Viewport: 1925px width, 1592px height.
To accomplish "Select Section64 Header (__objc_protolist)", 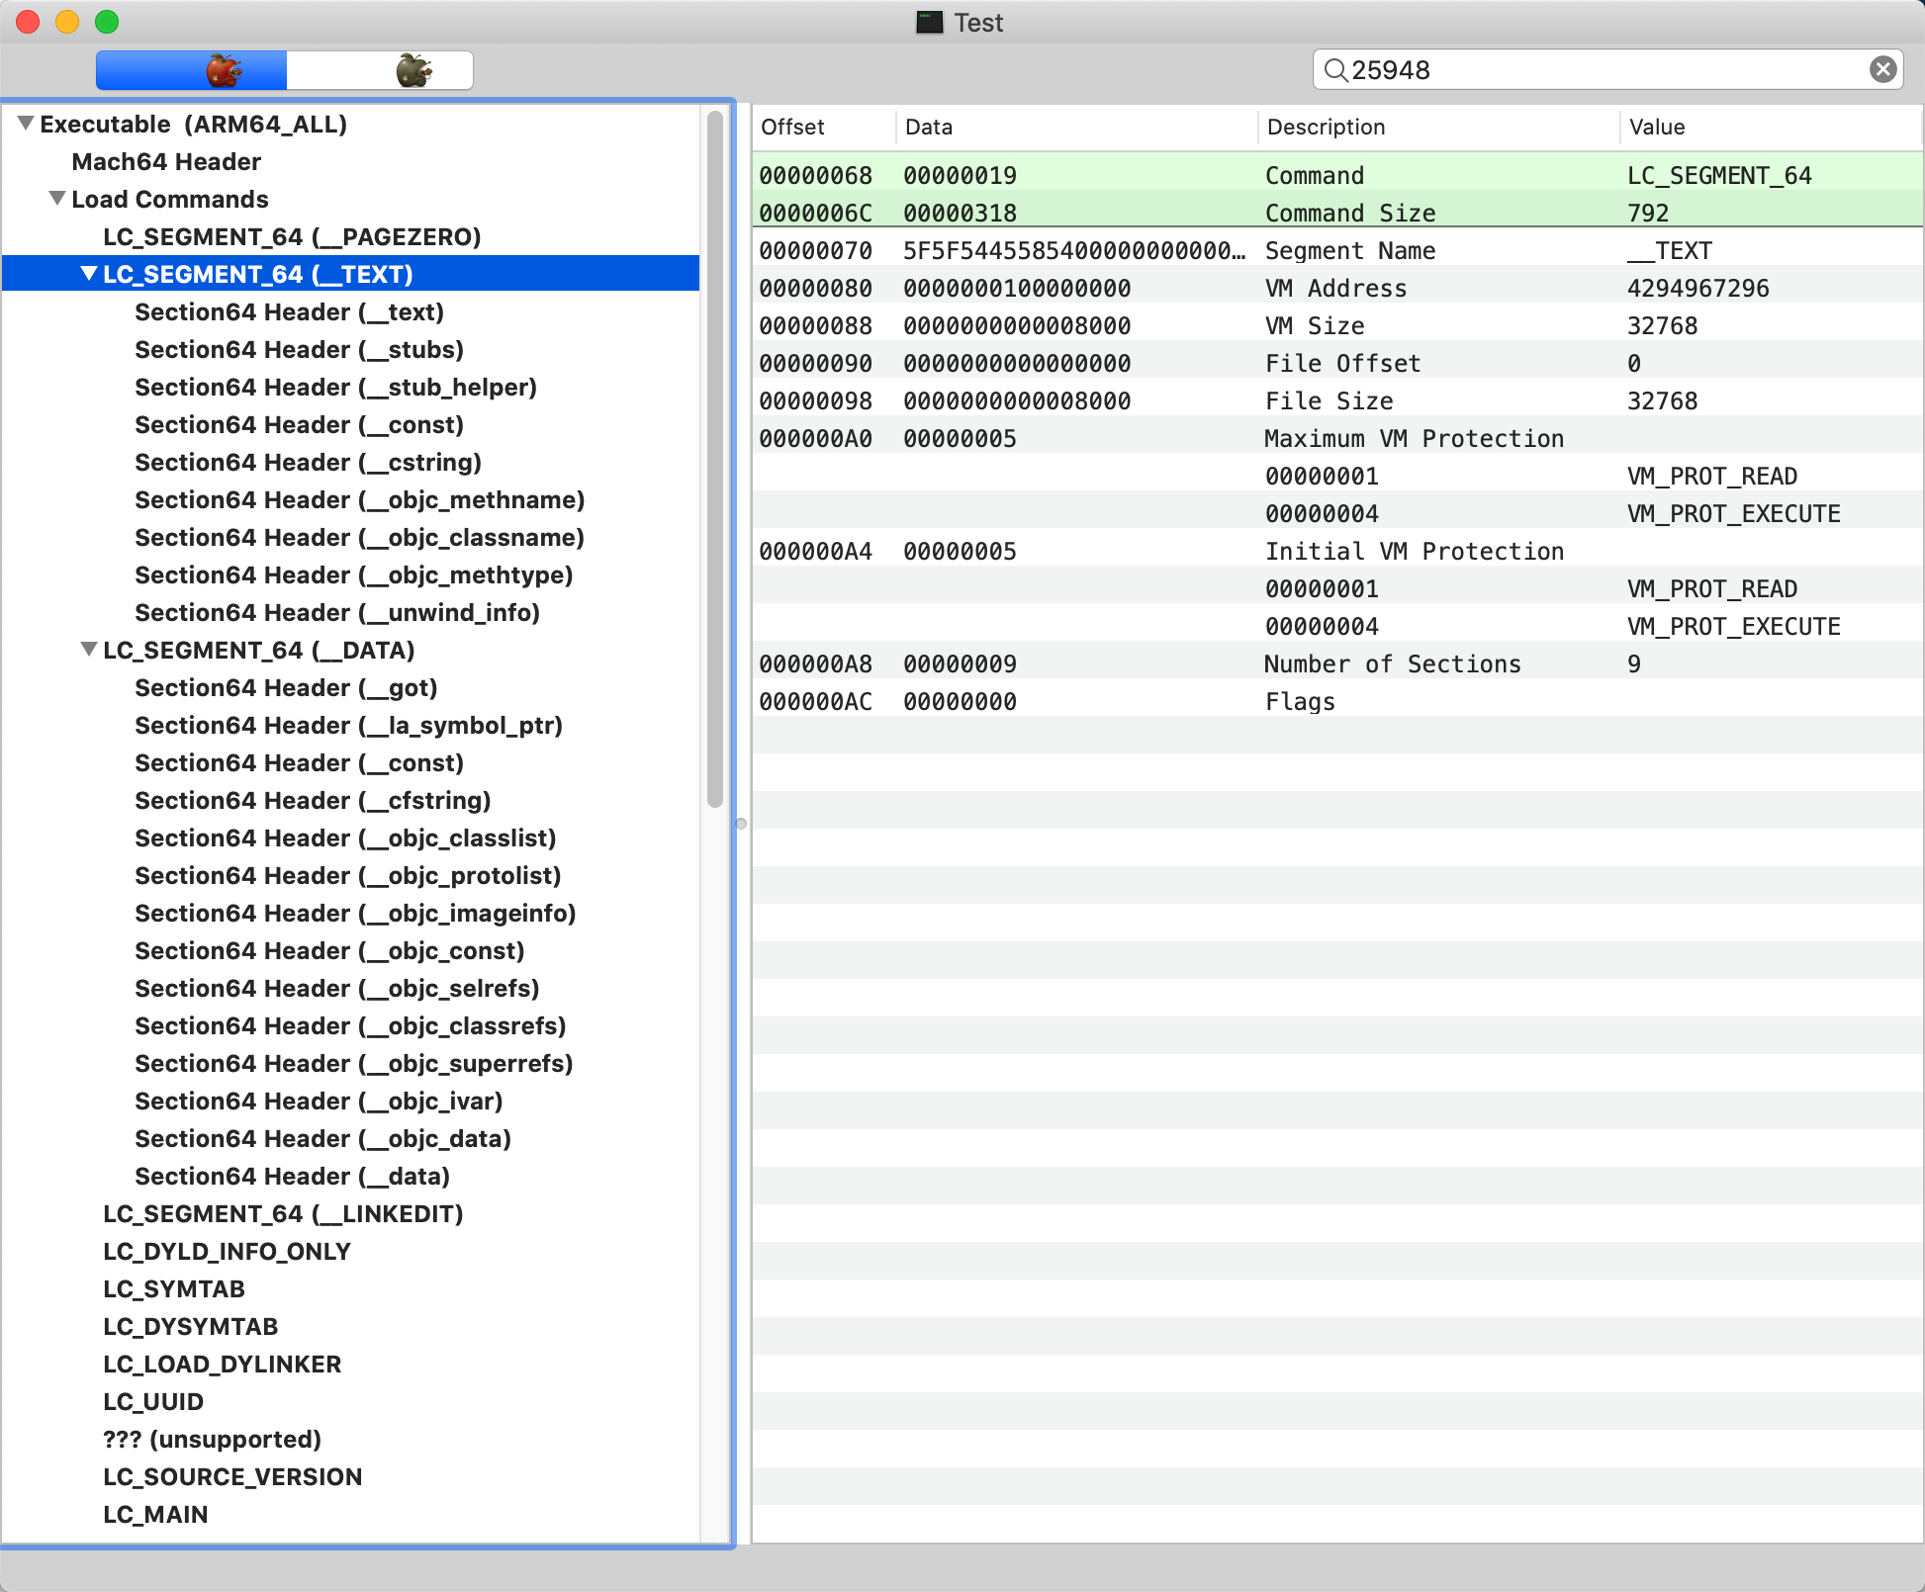I will tap(347, 875).
